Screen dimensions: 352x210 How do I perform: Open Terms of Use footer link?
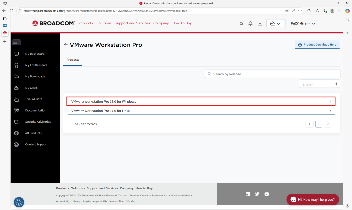116,201
